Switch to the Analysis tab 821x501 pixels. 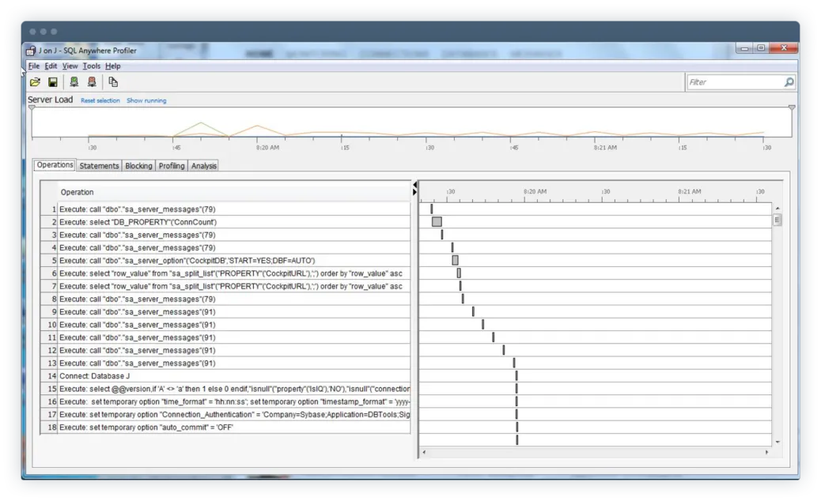click(x=203, y=166)
